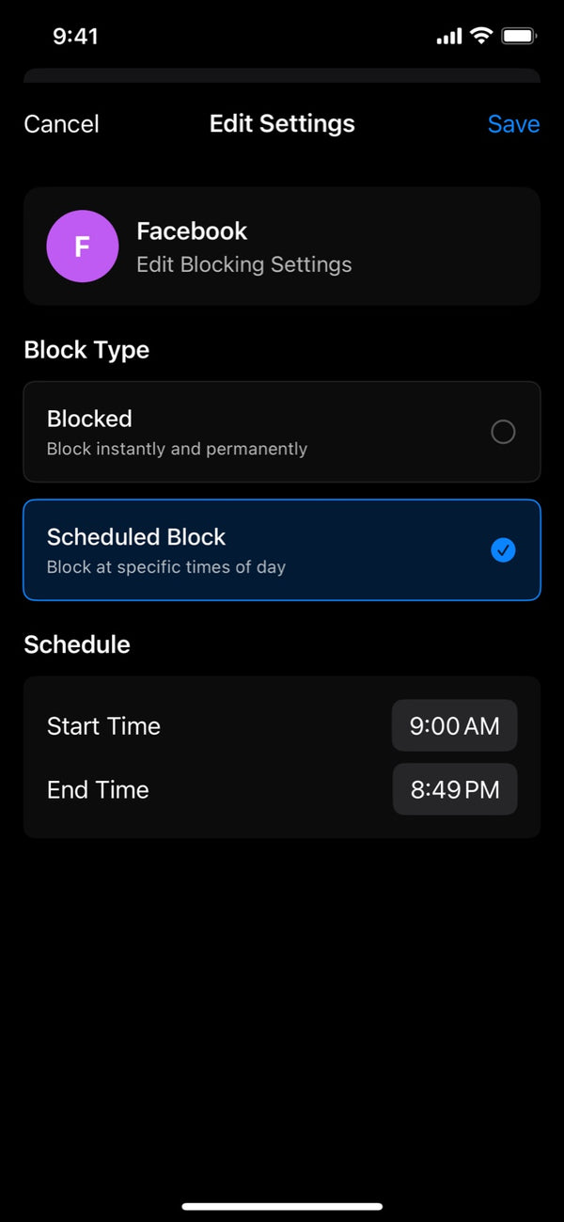Tap the home indicator bar
Screen dimensions: 564x1222
[x=282, y=1206]
